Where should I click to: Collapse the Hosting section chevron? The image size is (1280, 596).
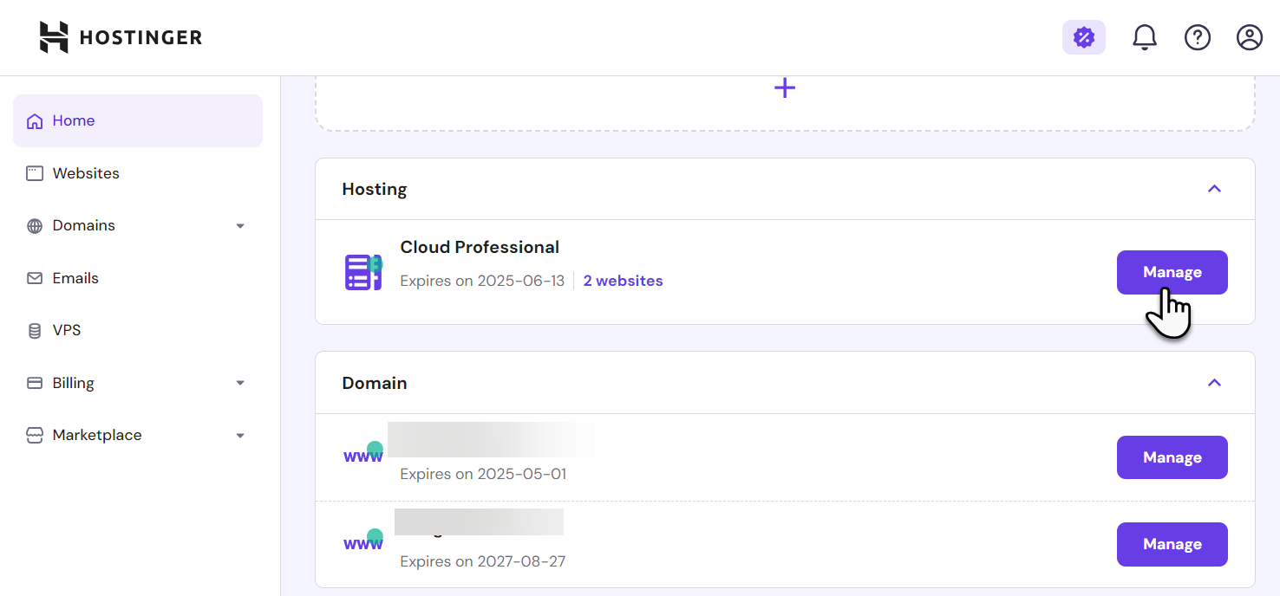[1214, 189]
